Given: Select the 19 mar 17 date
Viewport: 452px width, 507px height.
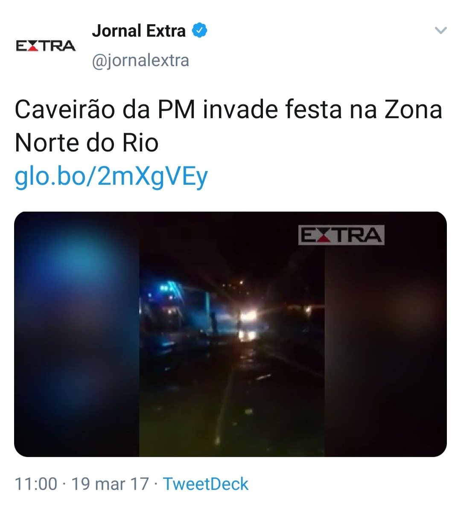Looking at the screenshot, I should [x=110, y=484].
